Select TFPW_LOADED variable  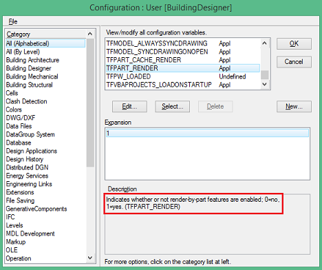tap(183, 76)
